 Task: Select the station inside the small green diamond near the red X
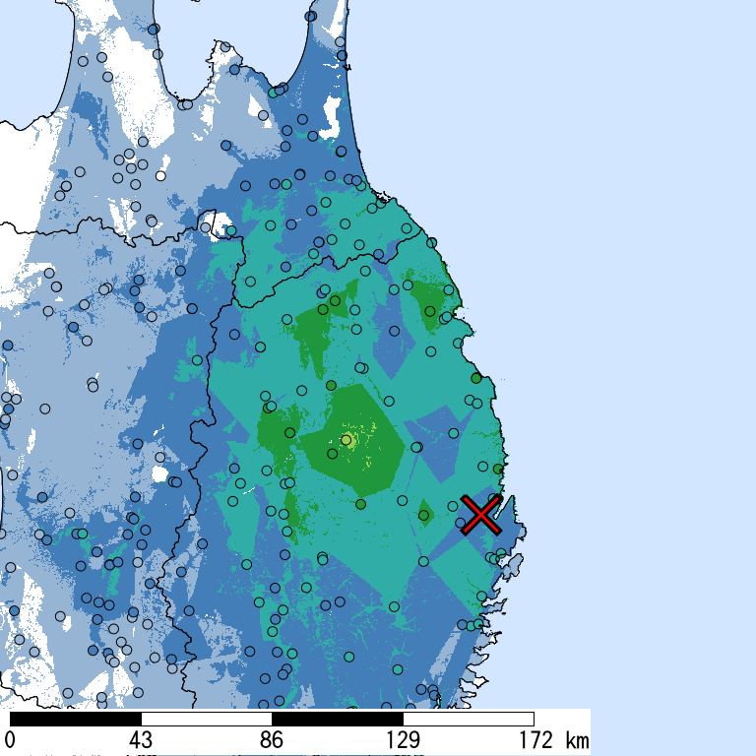tap(425, 515)
